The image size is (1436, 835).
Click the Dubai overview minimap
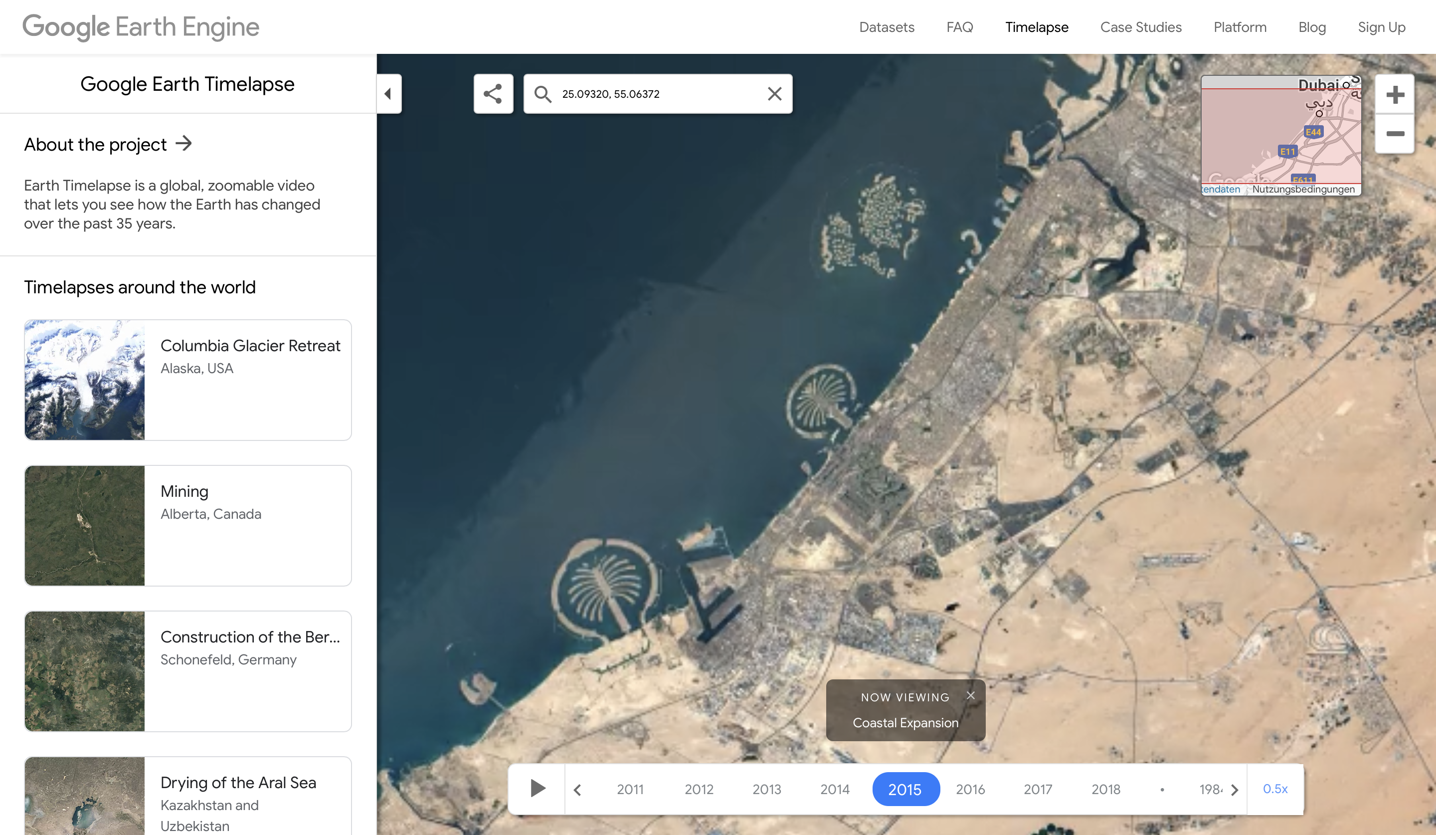pyautogui.click(x=1281, y=136)
